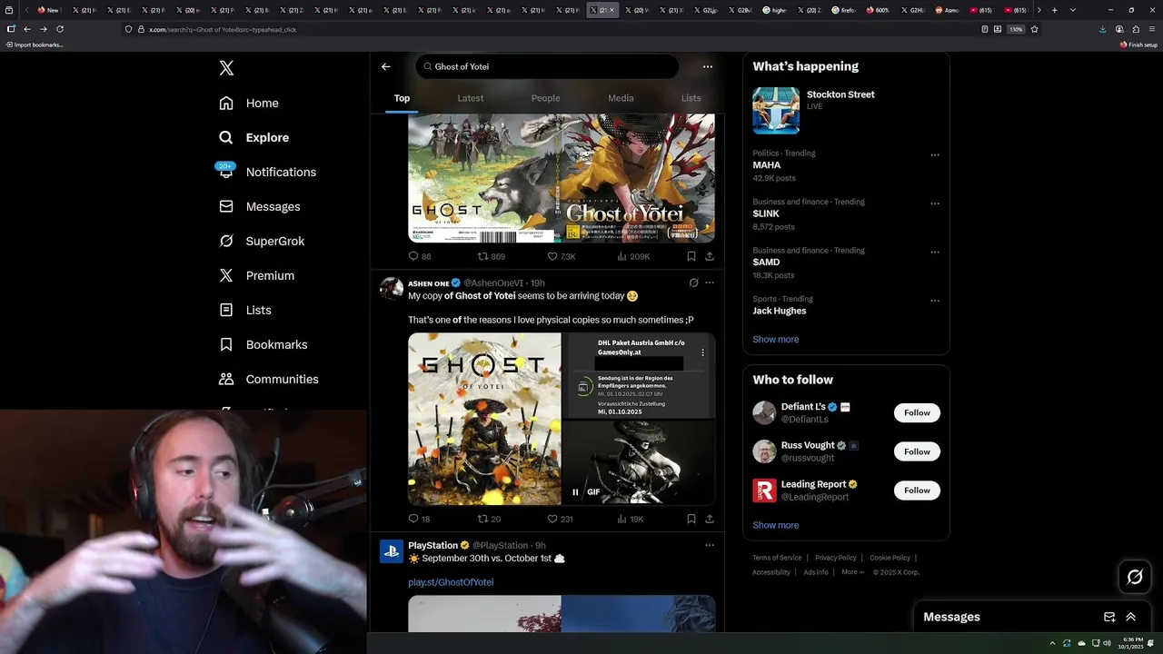Switch to the Latest tab

[471, 98]
